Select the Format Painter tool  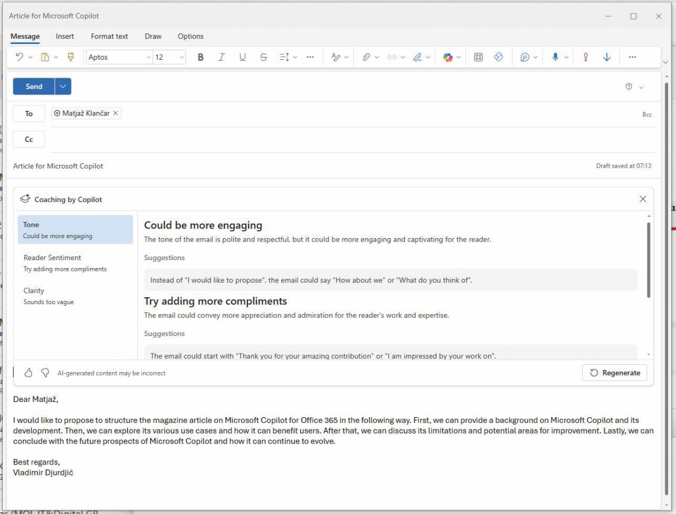(70, 57)
